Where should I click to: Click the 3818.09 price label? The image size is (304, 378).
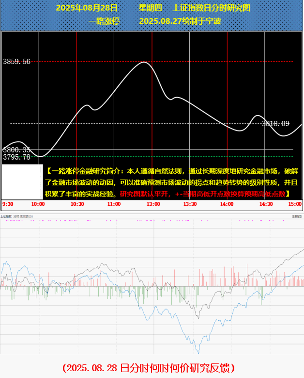[275, 124]
